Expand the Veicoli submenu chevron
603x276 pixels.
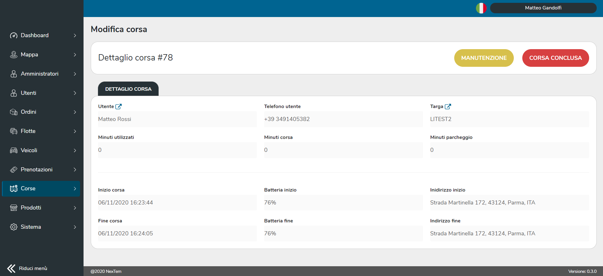pyautogui.click(x=75, y=151)
